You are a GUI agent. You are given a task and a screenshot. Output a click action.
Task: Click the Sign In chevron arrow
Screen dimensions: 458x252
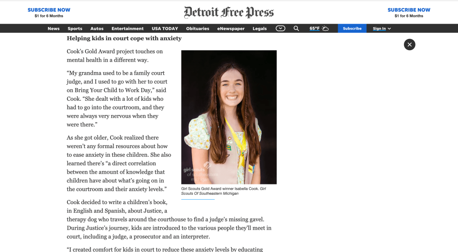click(390, 29)
